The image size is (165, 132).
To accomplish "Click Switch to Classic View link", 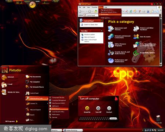I will [91, 25].
